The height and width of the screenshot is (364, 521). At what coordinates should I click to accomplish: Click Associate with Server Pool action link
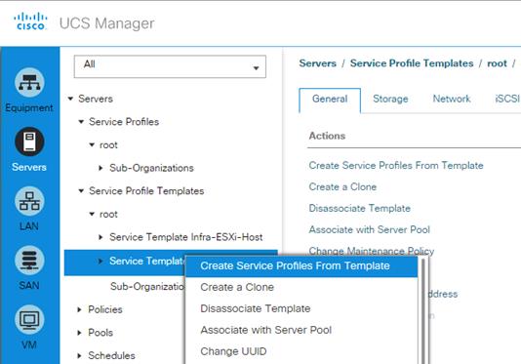(x=369, y=229)
